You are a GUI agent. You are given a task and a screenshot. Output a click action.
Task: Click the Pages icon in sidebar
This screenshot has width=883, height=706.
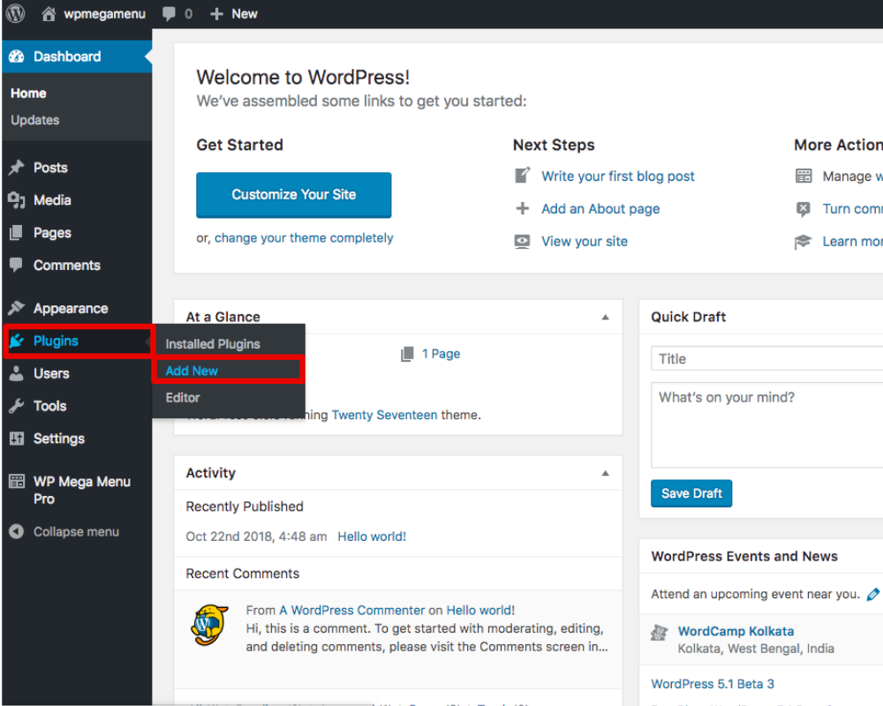pyautogui.click(x=16, y=232)
